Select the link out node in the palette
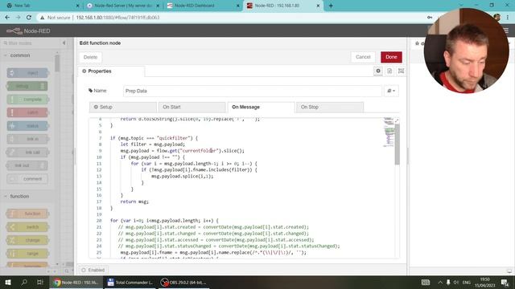Image resolution: width=515 pixels, height=289 pixels. tap(27, 165)
